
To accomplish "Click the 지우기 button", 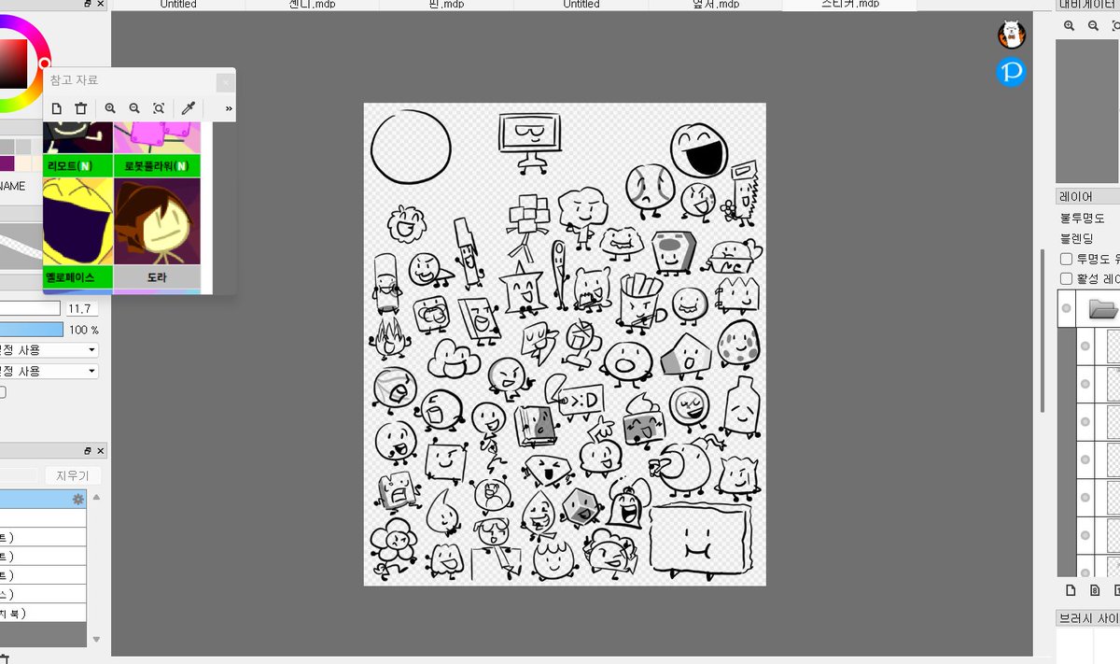I will 73,475.
